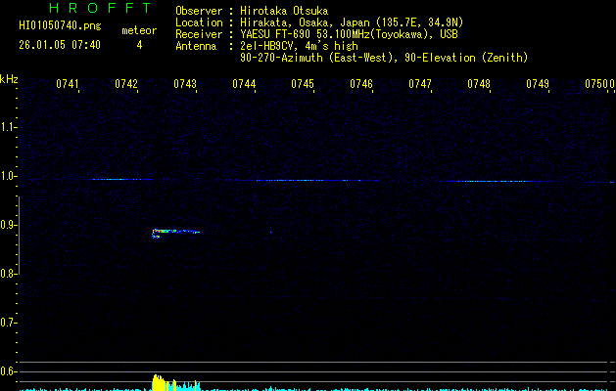Click the bright meteor echo near 0.9 kHz

[x=174, y=232]
